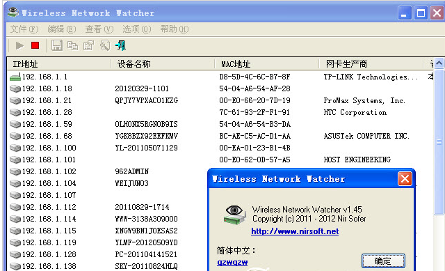Select MAC address 00-EA-01-23-B1-4B
The width and height of the screenshot is (445, 271).
click(x=254, y=148)
